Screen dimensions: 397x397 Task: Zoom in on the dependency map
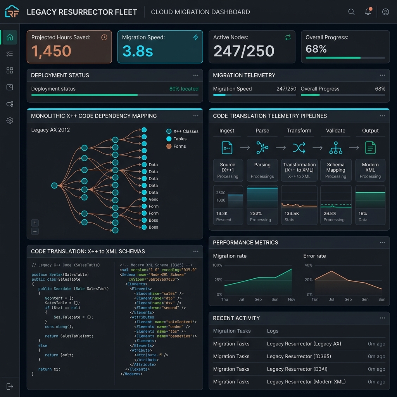point(35,223)
